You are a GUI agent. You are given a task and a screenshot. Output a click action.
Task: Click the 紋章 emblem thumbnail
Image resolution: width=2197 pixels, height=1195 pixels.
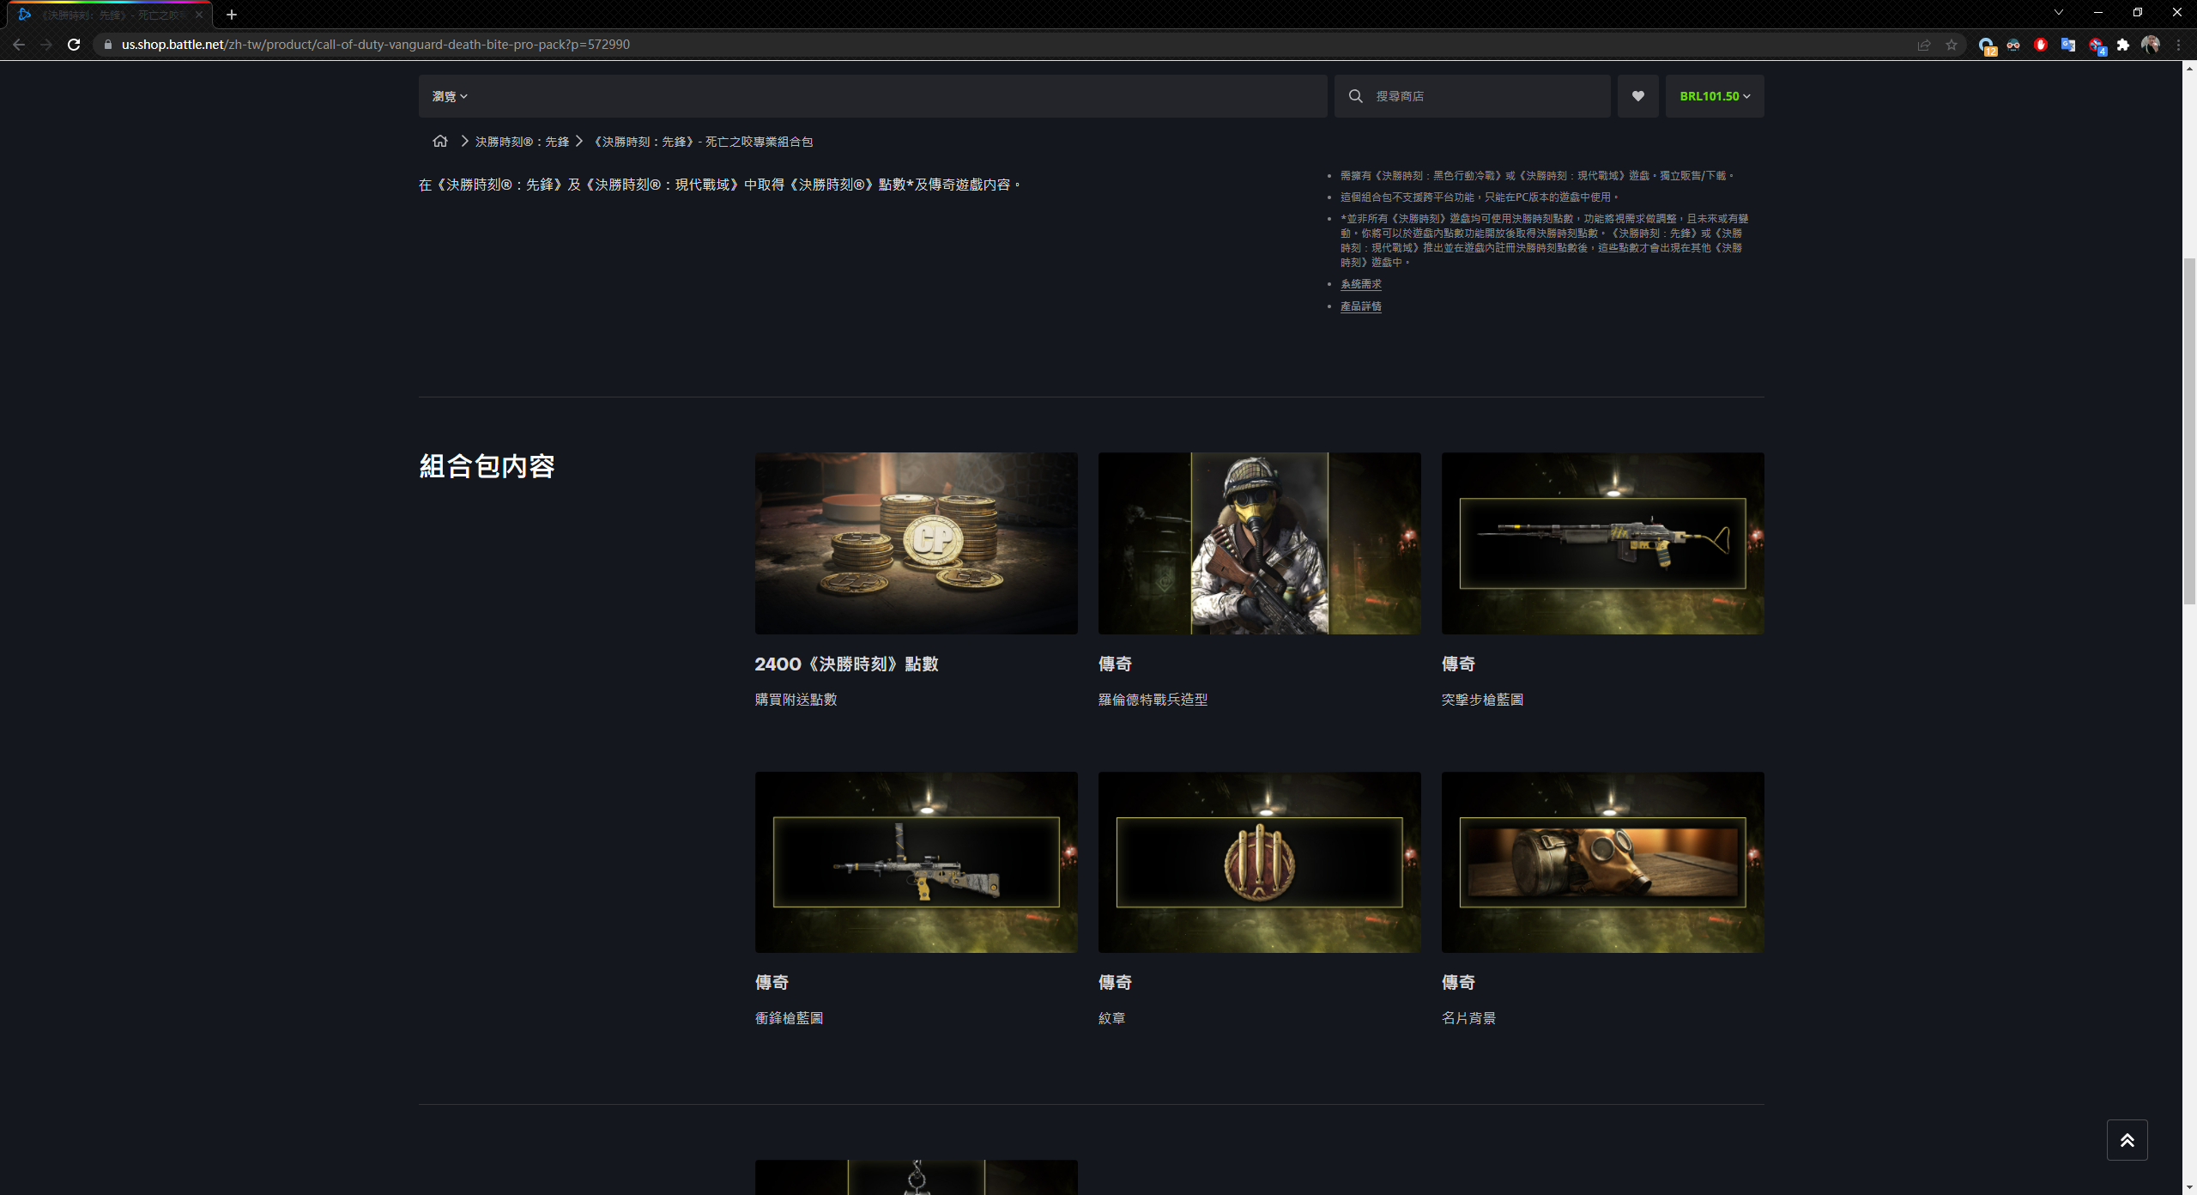(1260, 862)
